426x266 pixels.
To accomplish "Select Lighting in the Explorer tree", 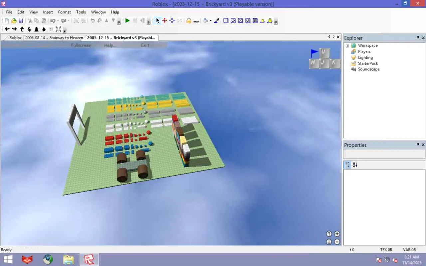I will 365,58.
